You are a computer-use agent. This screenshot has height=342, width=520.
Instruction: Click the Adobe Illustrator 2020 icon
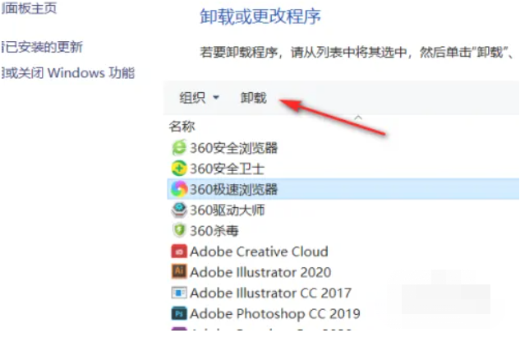pos(178,271)
